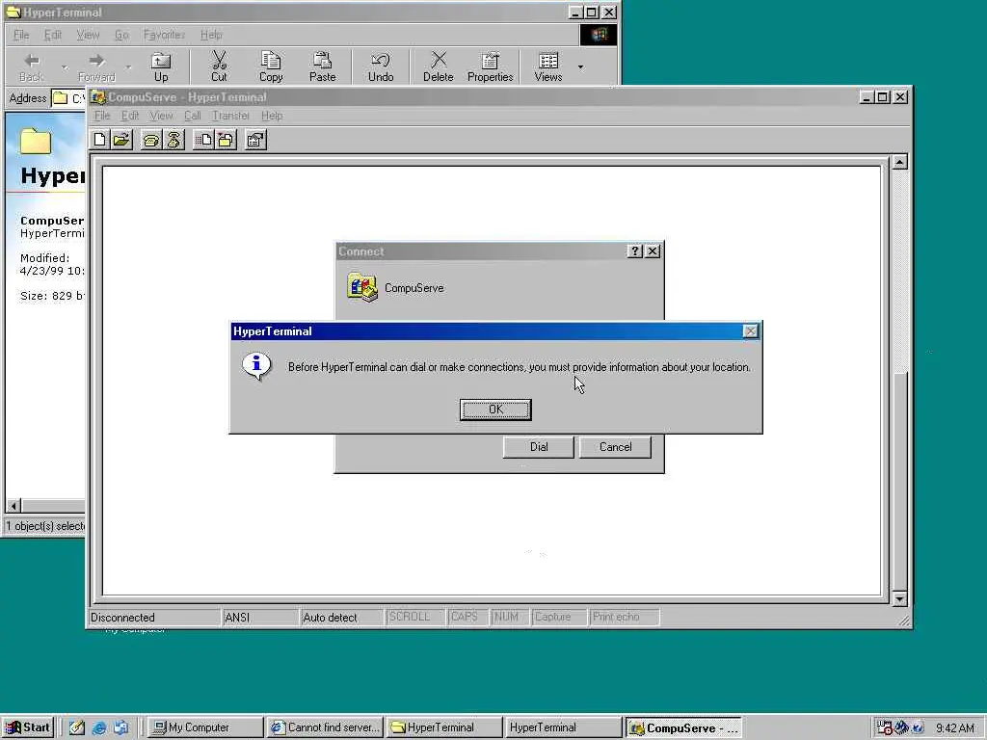987x740 pixels.
Task: Click the help question mark in Connect dialog
Action: [x=635, y=251]
